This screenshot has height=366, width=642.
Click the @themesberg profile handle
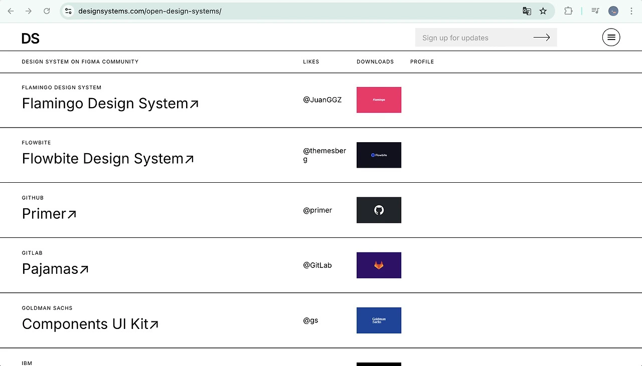pos(325,155)
